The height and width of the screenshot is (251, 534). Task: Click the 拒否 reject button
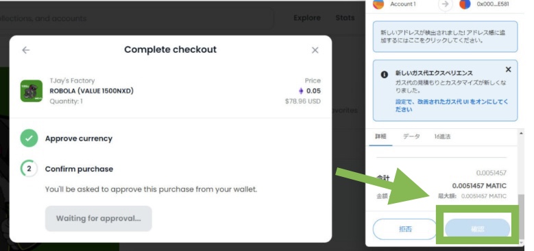[405, 229]
